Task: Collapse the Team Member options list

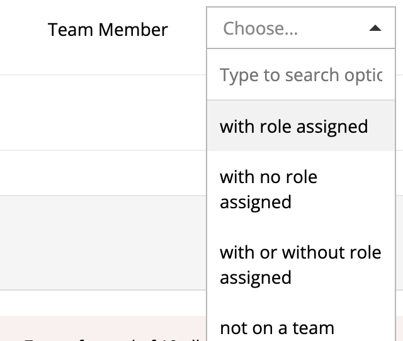Action: tap(375, 28)
